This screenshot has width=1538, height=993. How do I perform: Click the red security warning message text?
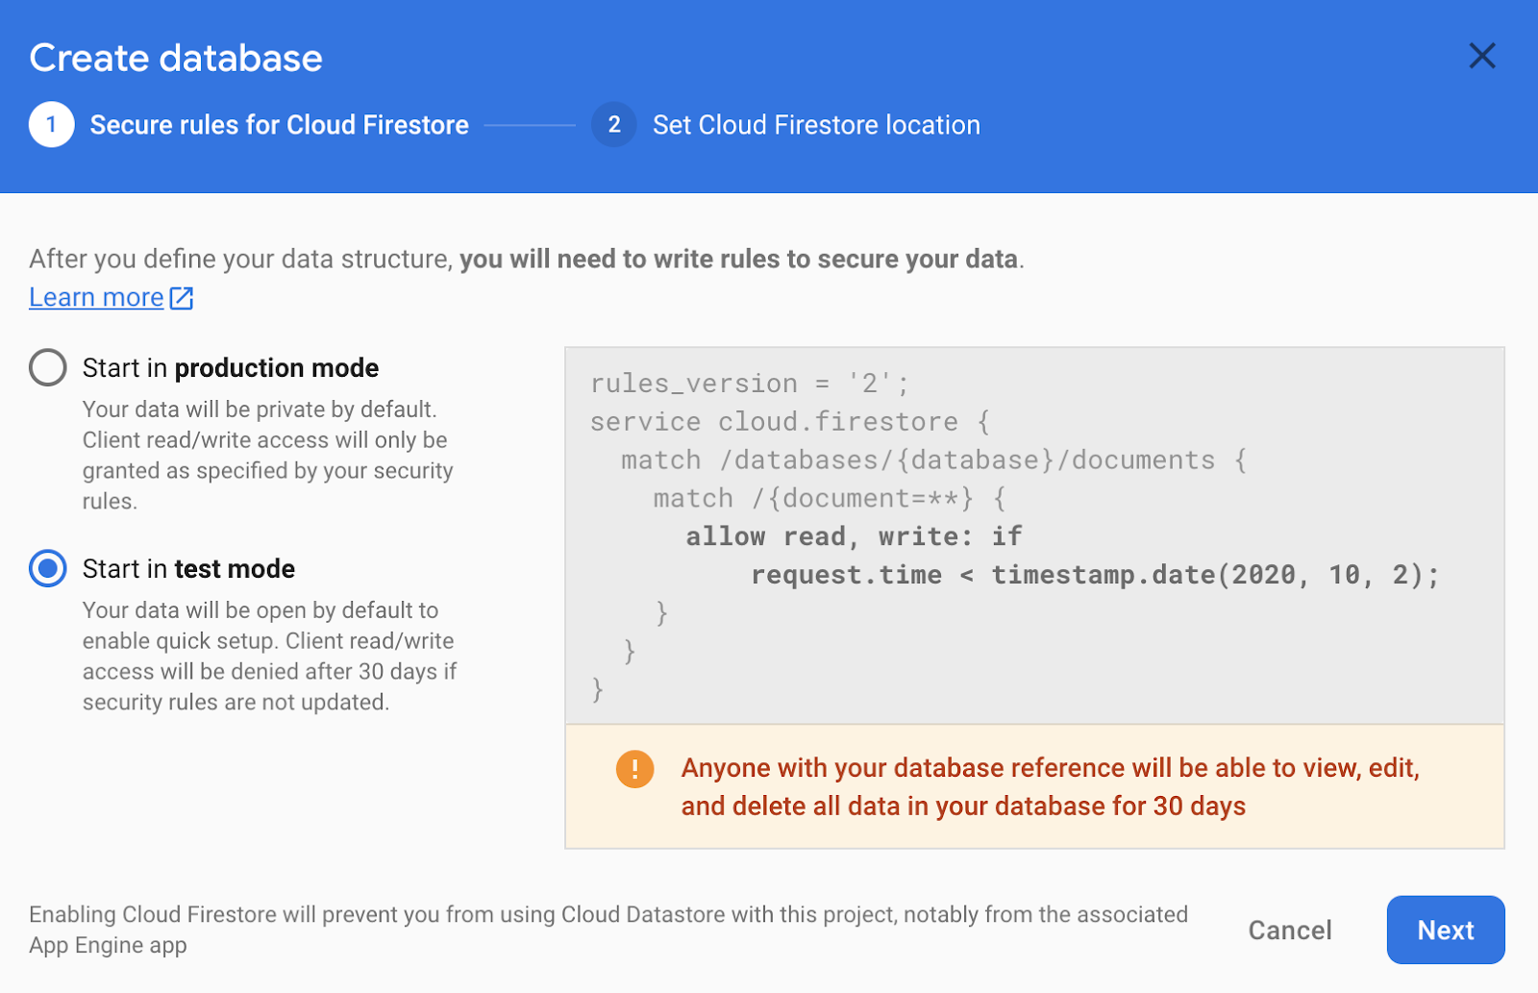1050,786
